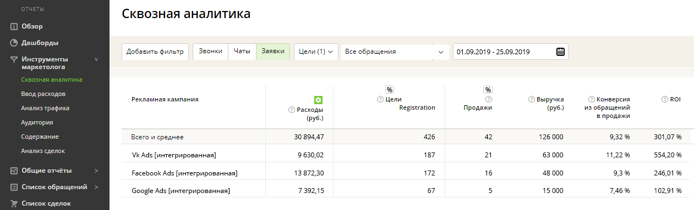Viewport: 694px width, 210px height.
Task: Toggle percent icon above Цели Registration column
Action: pos(390,90)
